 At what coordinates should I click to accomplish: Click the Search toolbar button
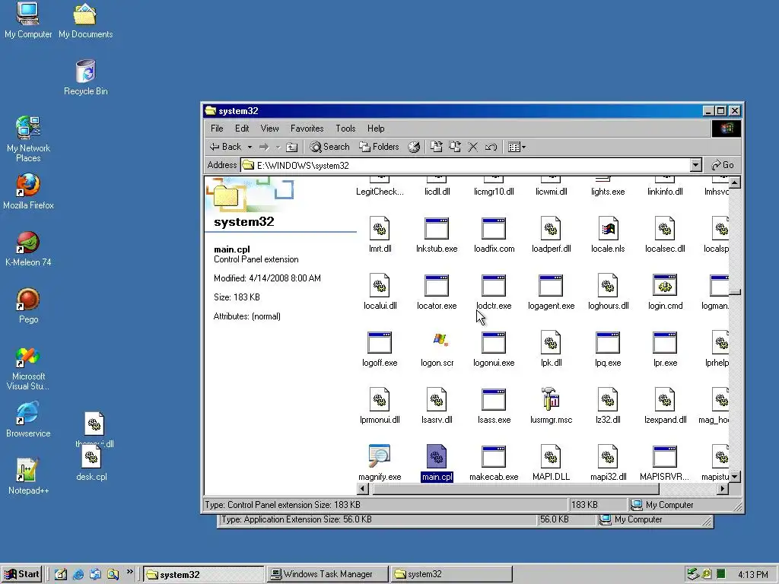point(330,147)
